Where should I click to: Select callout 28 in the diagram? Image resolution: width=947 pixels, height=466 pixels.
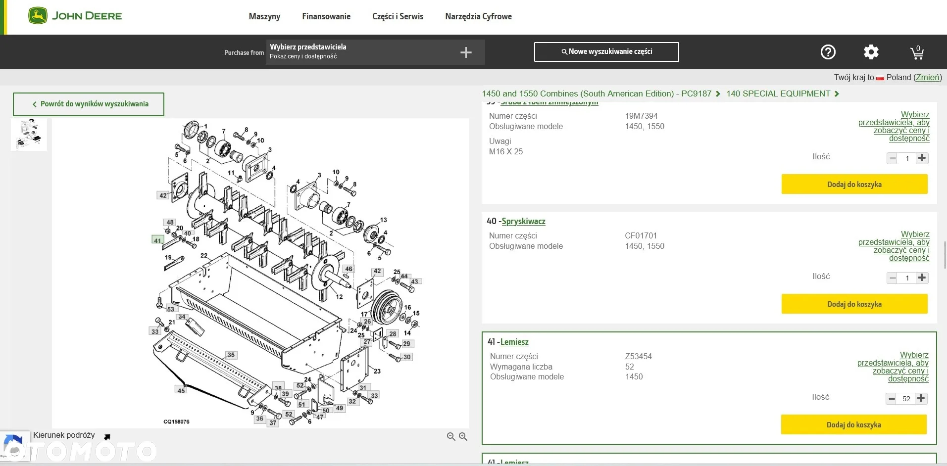pyautogui.click(x=393, y=333)
